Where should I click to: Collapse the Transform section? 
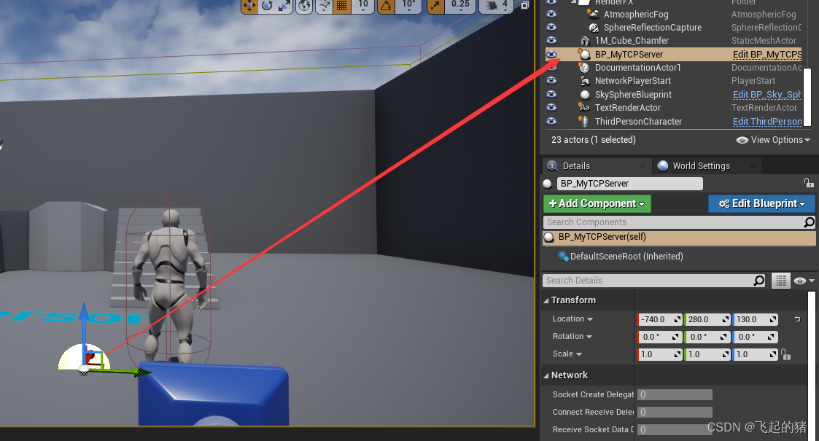(547, 300)
